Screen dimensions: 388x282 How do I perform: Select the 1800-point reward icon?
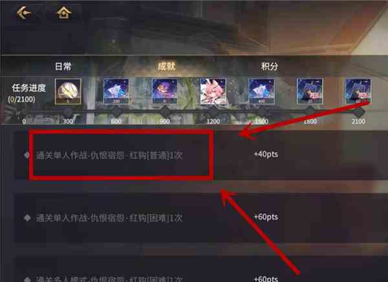pyautogui.click(x=310, y=91)
